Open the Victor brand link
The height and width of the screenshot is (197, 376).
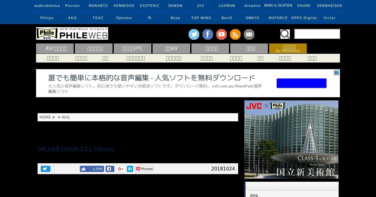point(330,18)
